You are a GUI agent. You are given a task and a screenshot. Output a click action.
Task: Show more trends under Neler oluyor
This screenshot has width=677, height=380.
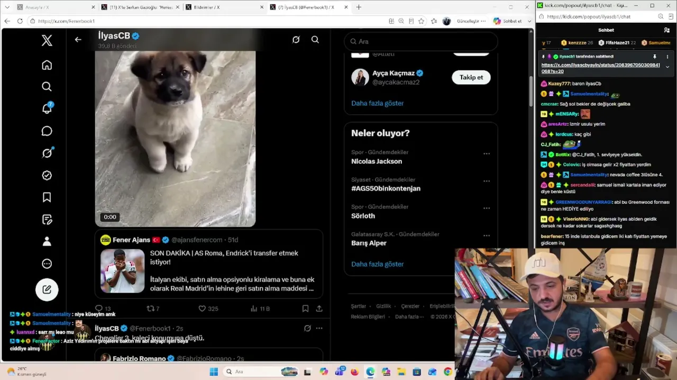pyautogui.click(x=378, y=264)
